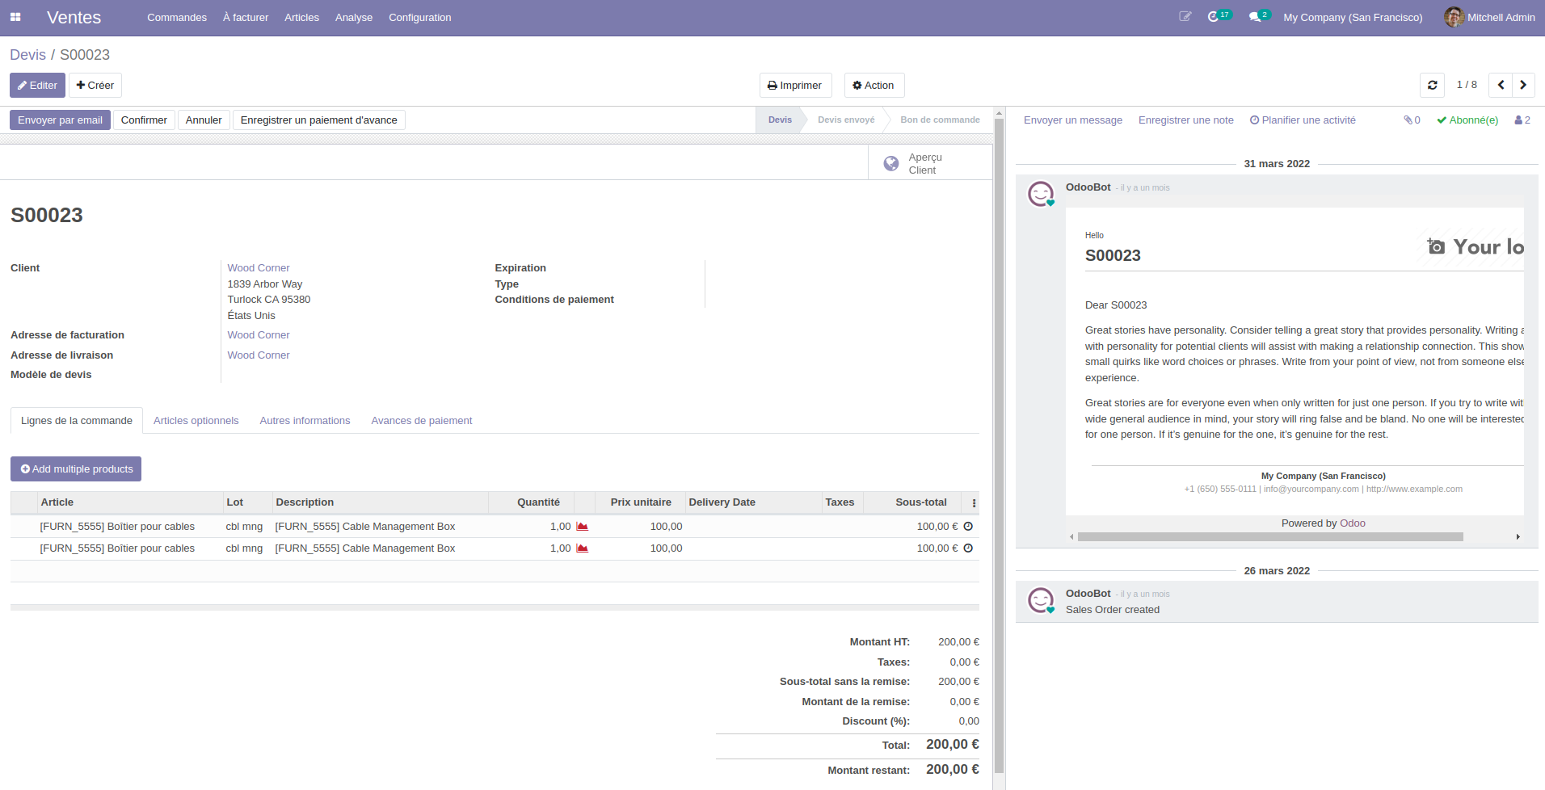1545x790 pixels.
Task: Open the Action dropdown menu
Action: coord(874,86)
